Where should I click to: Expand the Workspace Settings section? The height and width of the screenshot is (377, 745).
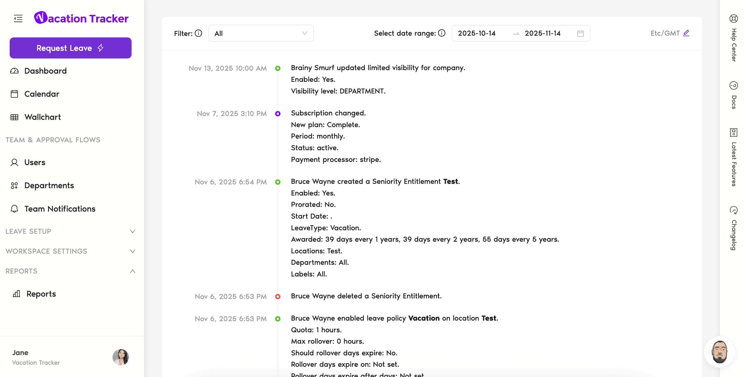tap(133, 251)
